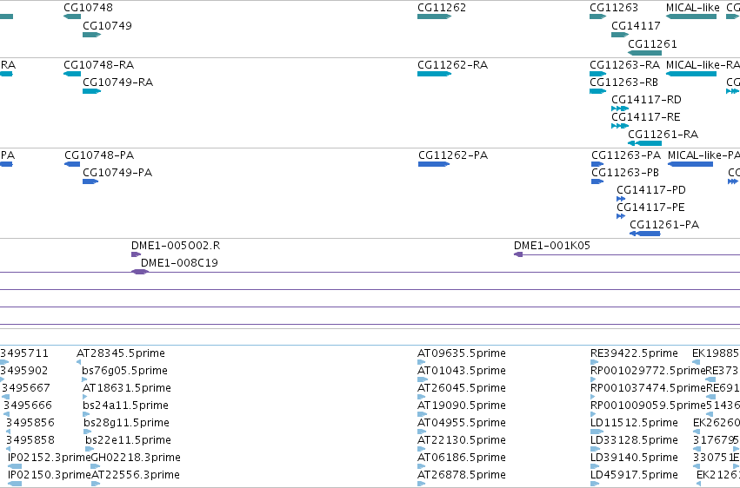Click EST LD39140.5prime
The height and width of the screenshot is (488, 740).
coord(634,458)
